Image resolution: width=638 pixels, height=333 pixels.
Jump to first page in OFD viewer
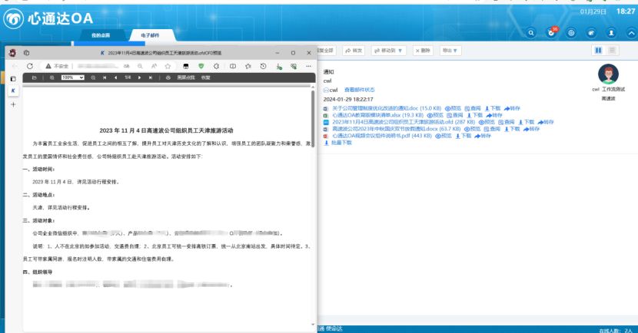105,78
